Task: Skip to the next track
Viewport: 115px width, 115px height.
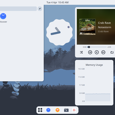Action: coord(103,52)
